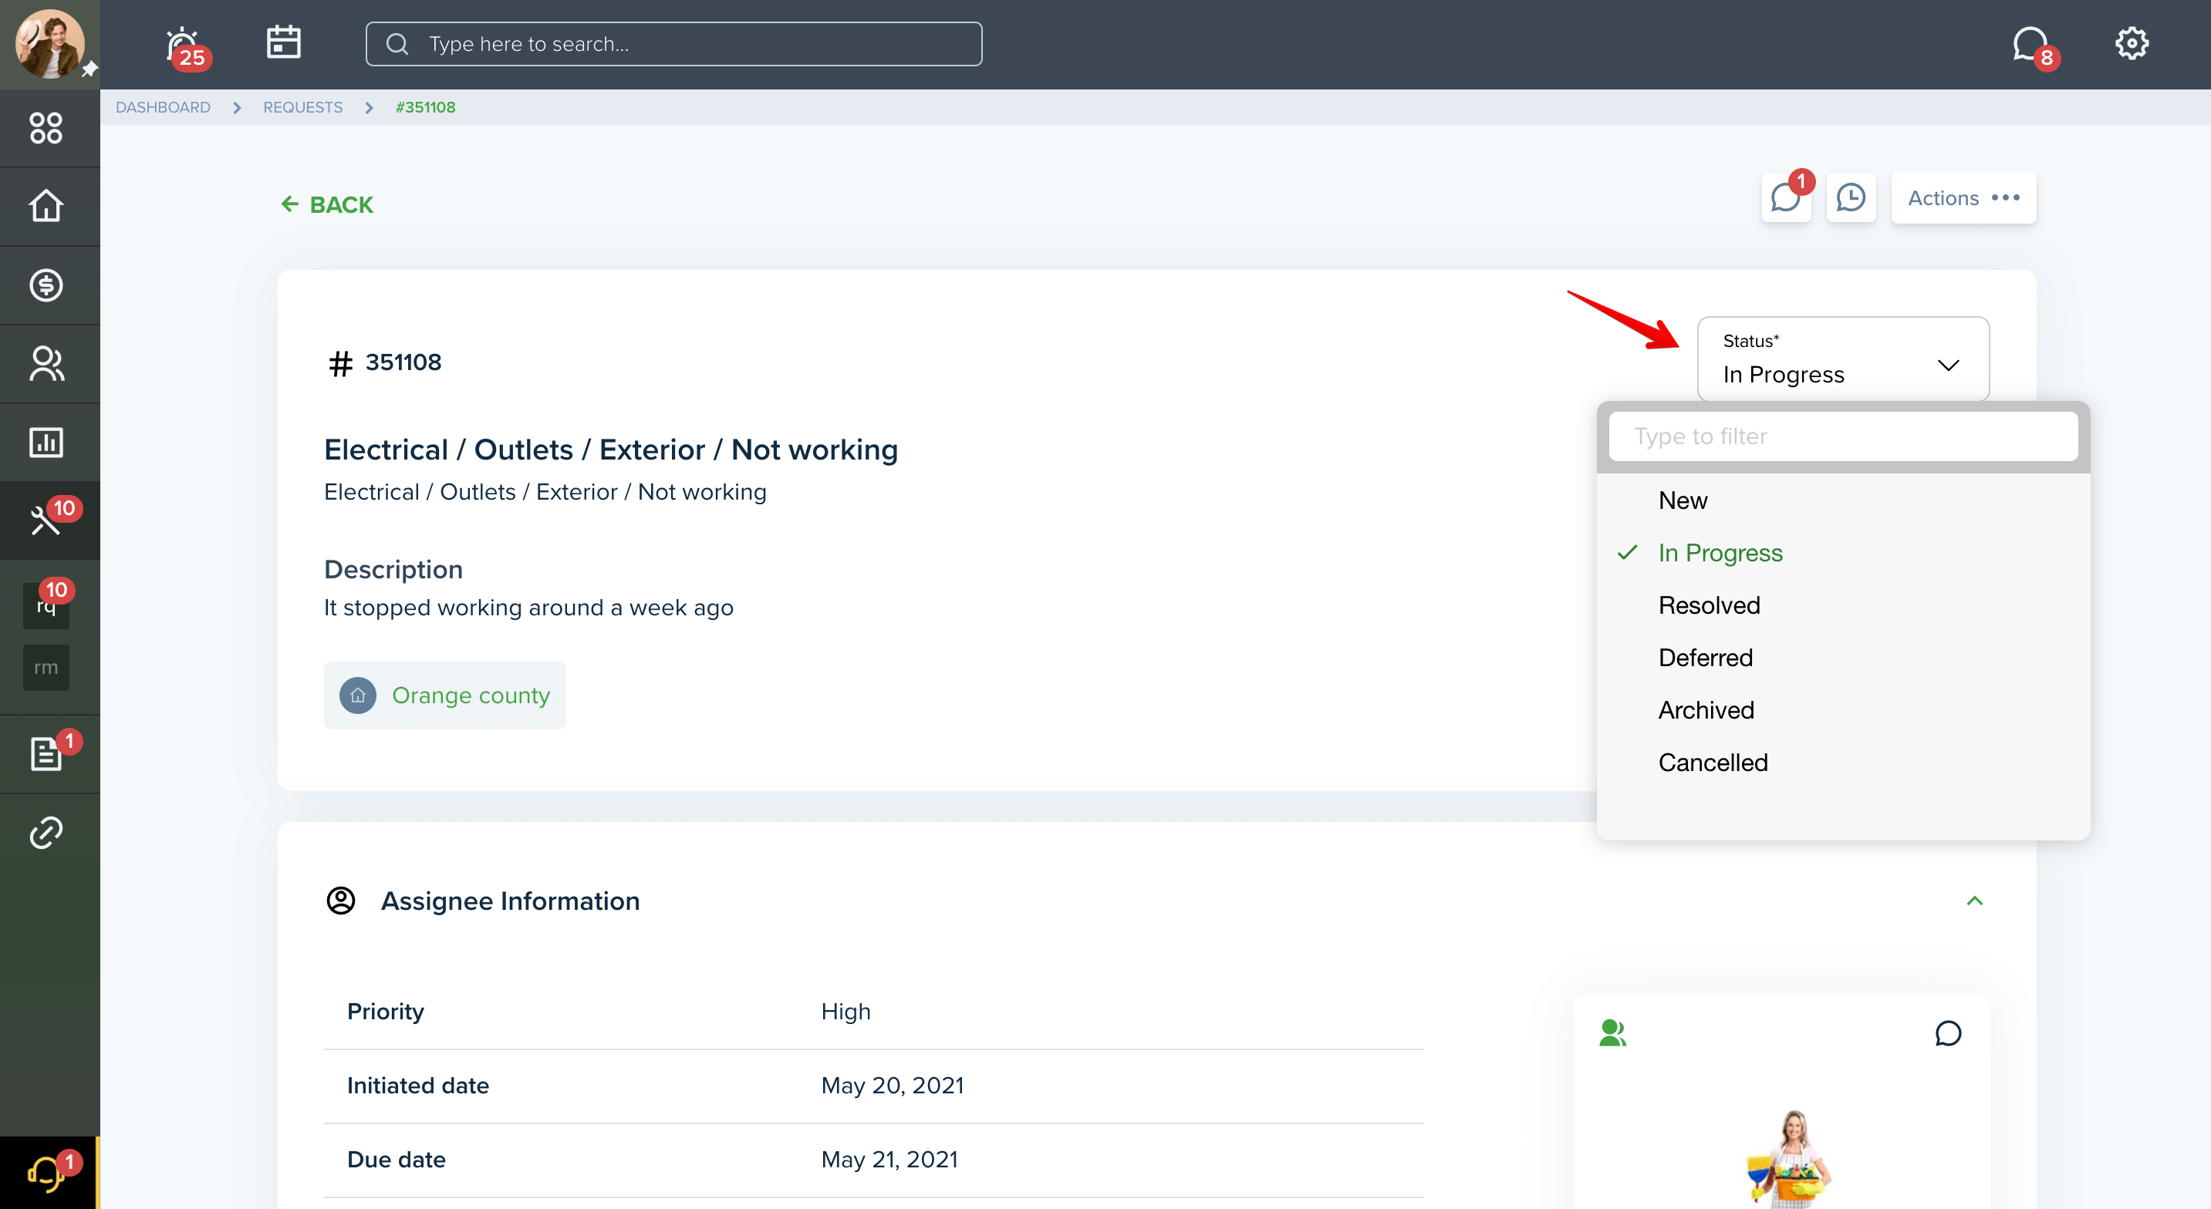This screenshot has height=1209, width=2211.
Task: Open the support headset icon
Action: [46, 1173]
